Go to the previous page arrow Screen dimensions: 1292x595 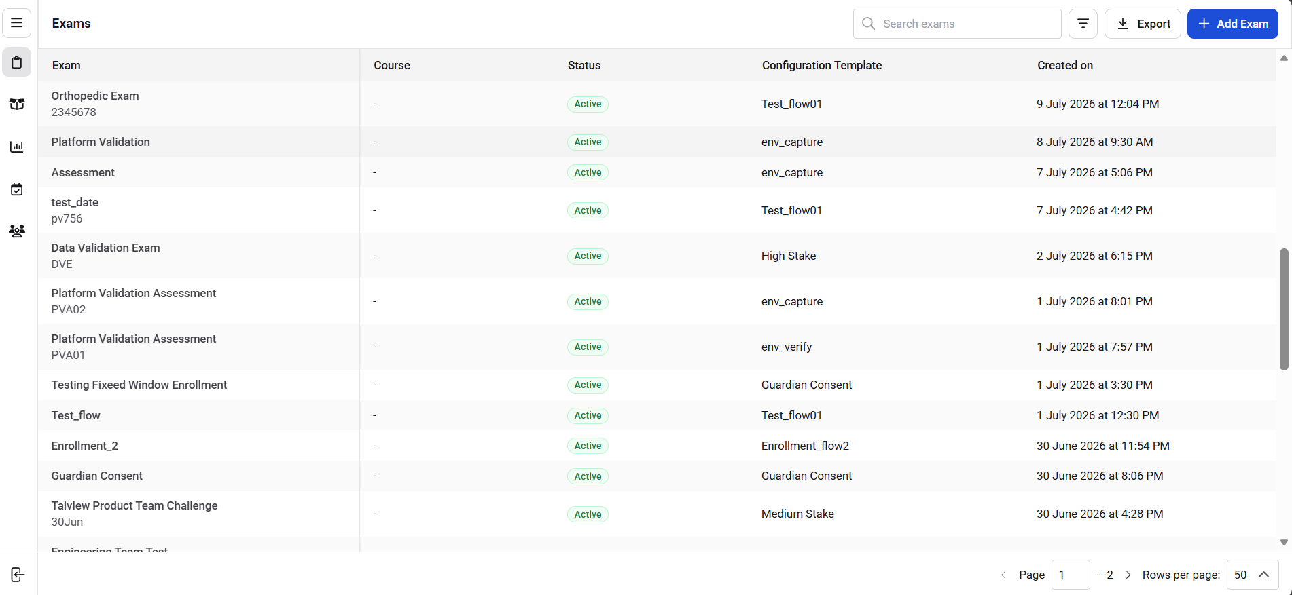pos(1003,575)
